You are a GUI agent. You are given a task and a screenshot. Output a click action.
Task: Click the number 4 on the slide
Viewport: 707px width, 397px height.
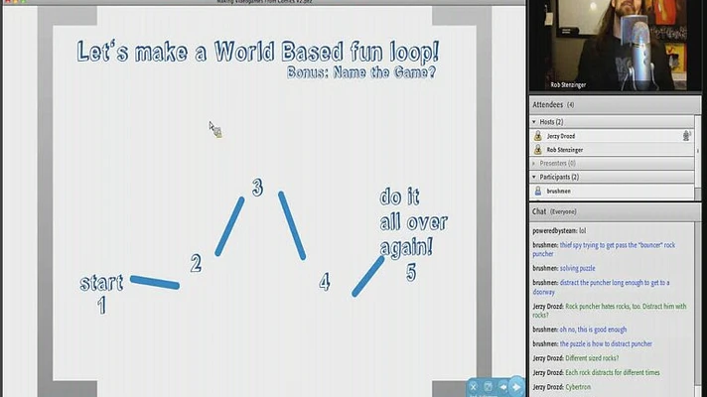[x=324, y=282]
